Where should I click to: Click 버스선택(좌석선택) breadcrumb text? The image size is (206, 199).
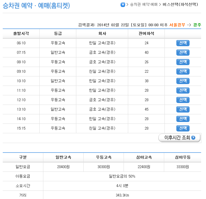pyautogui.click(x=180, y=5)
